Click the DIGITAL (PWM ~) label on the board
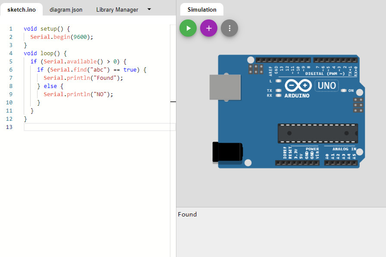 tap(325, 74)
